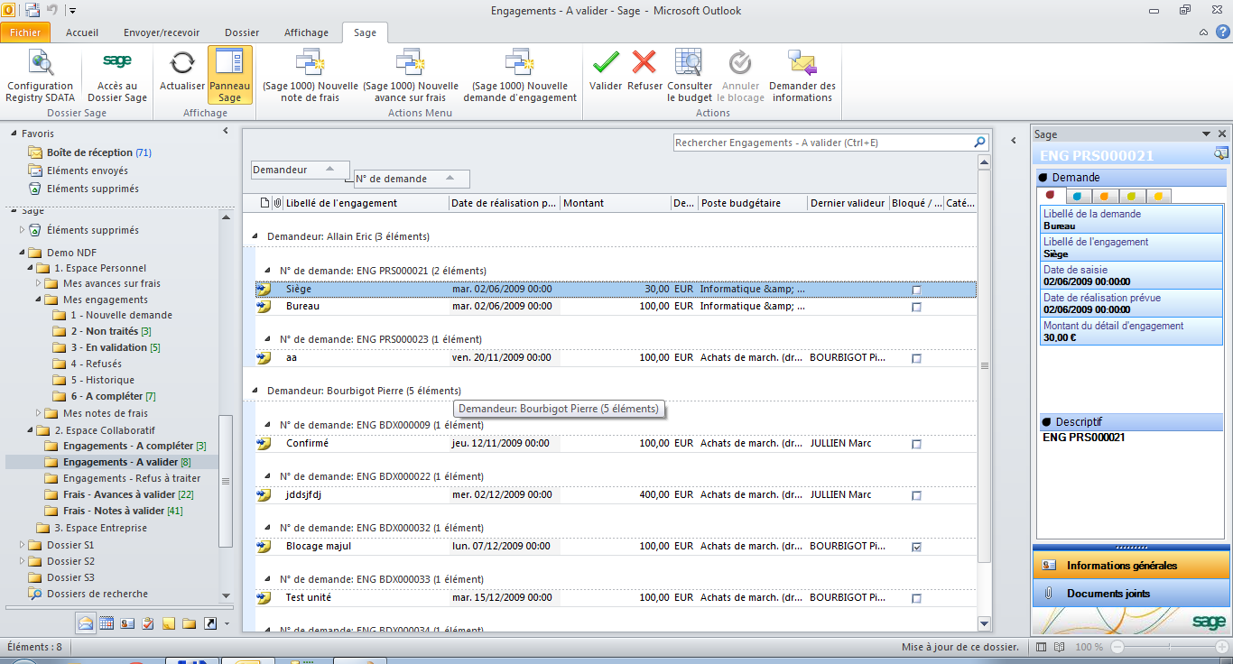The image size is (1233, 664).
Task: Switch to Mail view in navigation bar
Action: 86,623
